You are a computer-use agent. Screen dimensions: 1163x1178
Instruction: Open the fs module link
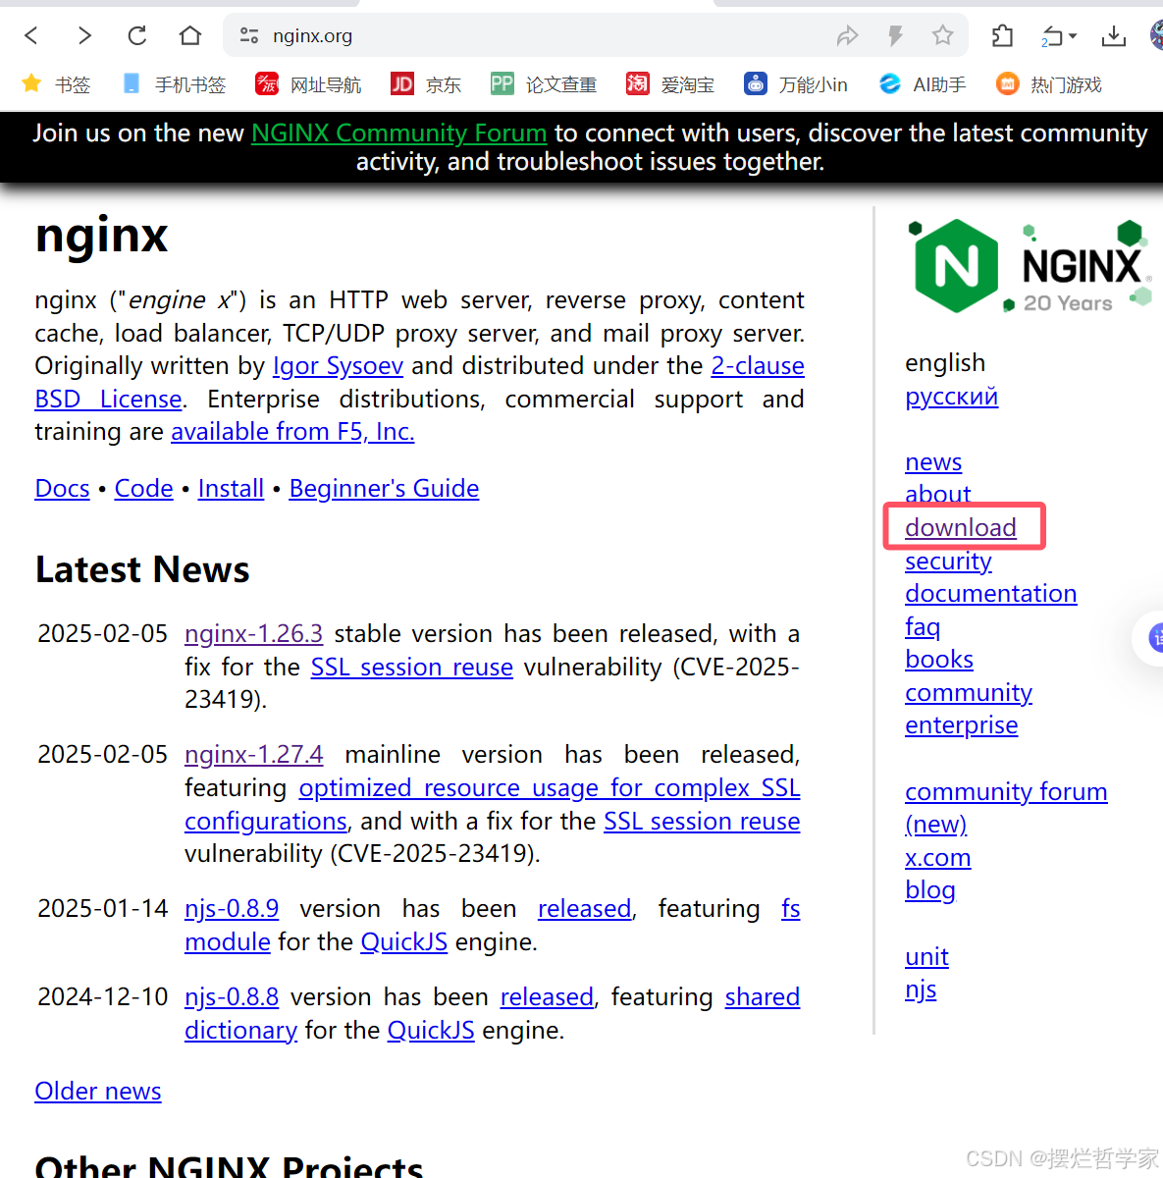[x=791, y=909]
